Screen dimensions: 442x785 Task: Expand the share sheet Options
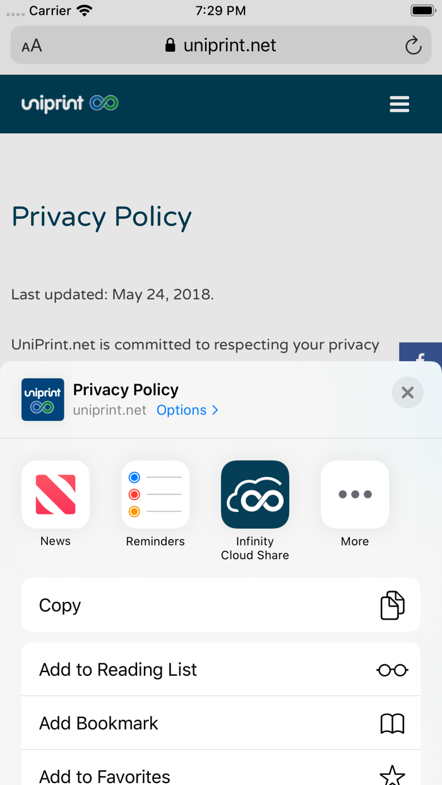pyautogui.click(x=188, y=410)
